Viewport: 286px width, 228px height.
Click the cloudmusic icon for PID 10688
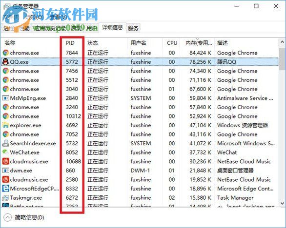pyautogui.click(x=6, y=161)
